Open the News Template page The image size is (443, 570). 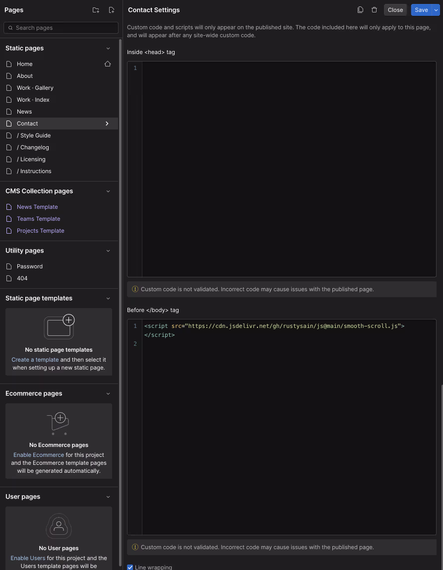pos(59,207)
